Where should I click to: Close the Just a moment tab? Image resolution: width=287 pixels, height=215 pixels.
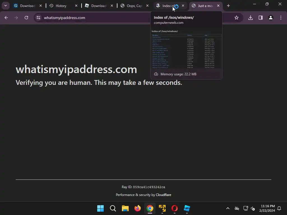pos(218,6)
